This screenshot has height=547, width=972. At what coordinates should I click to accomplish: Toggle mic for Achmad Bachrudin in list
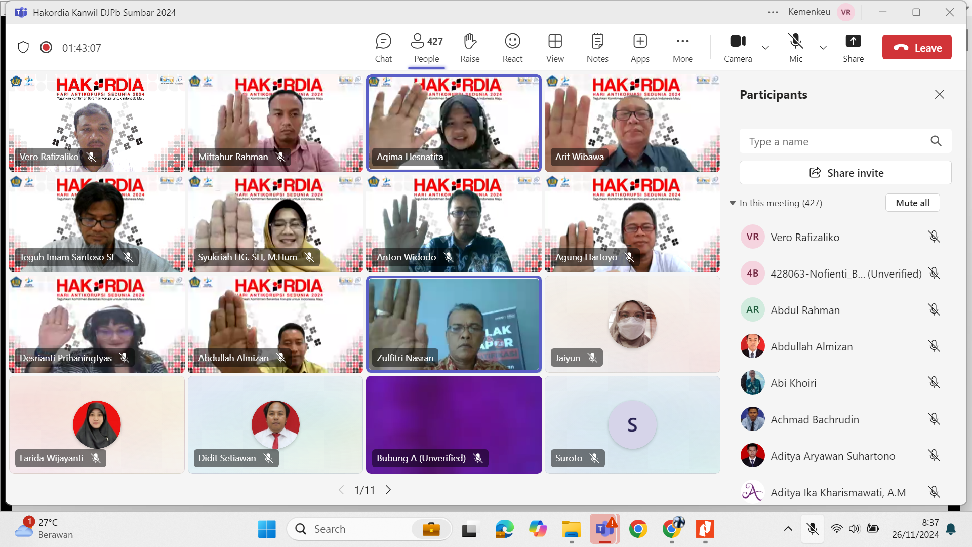934,419
